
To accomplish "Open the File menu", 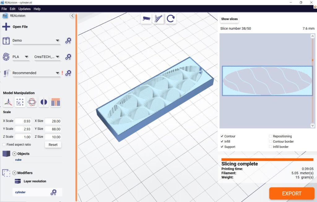I will click(4, 9).
